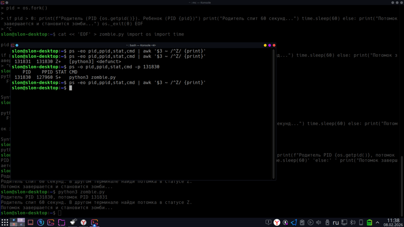Launch Konsole from the taskbar
Screen dimensions: 404x227
[x=51, y=222]
